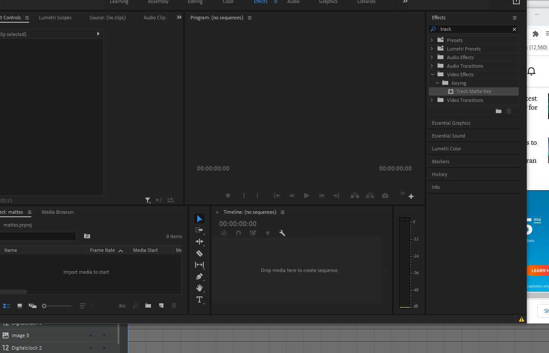Switch to the Audio workspace tab

click(293, 2)
